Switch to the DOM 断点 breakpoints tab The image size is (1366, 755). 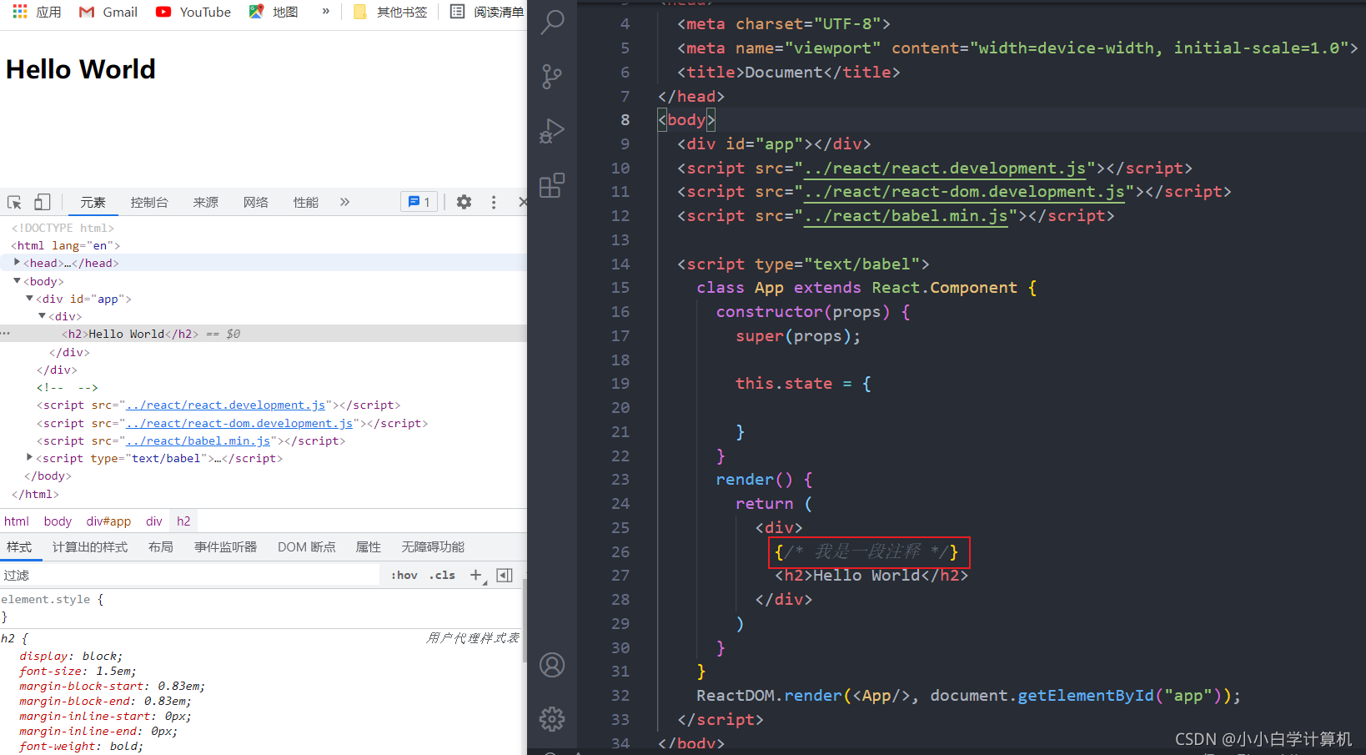click(x=306, y=547)
